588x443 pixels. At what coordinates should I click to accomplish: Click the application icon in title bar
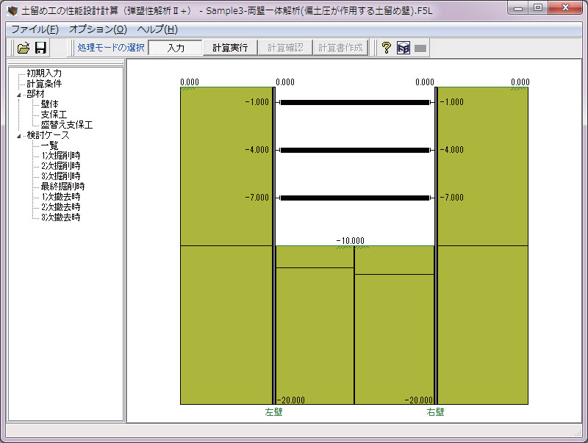coord(12,10)
